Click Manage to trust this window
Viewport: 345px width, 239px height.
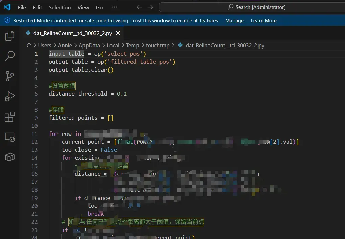click(234, 20)
